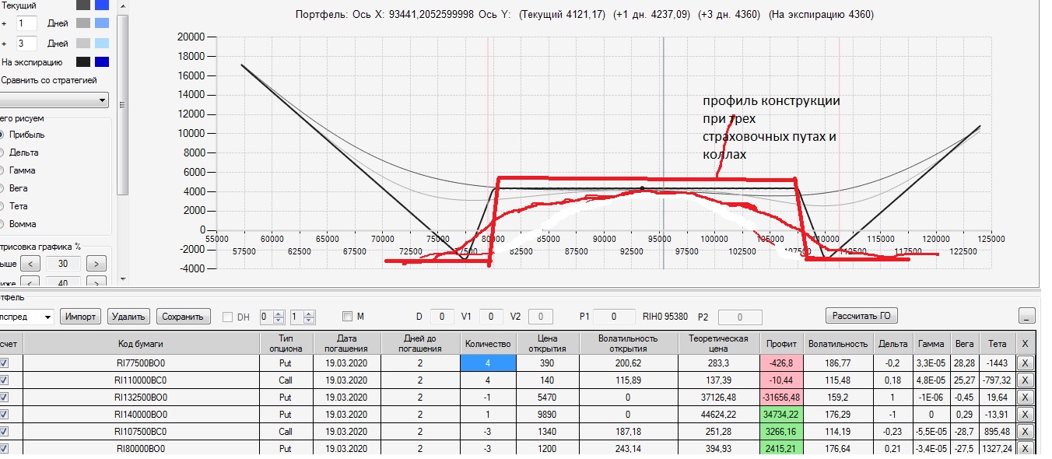
Task: Uncheck the RI132500BO0 row checkbox
Action: point(4,398)
